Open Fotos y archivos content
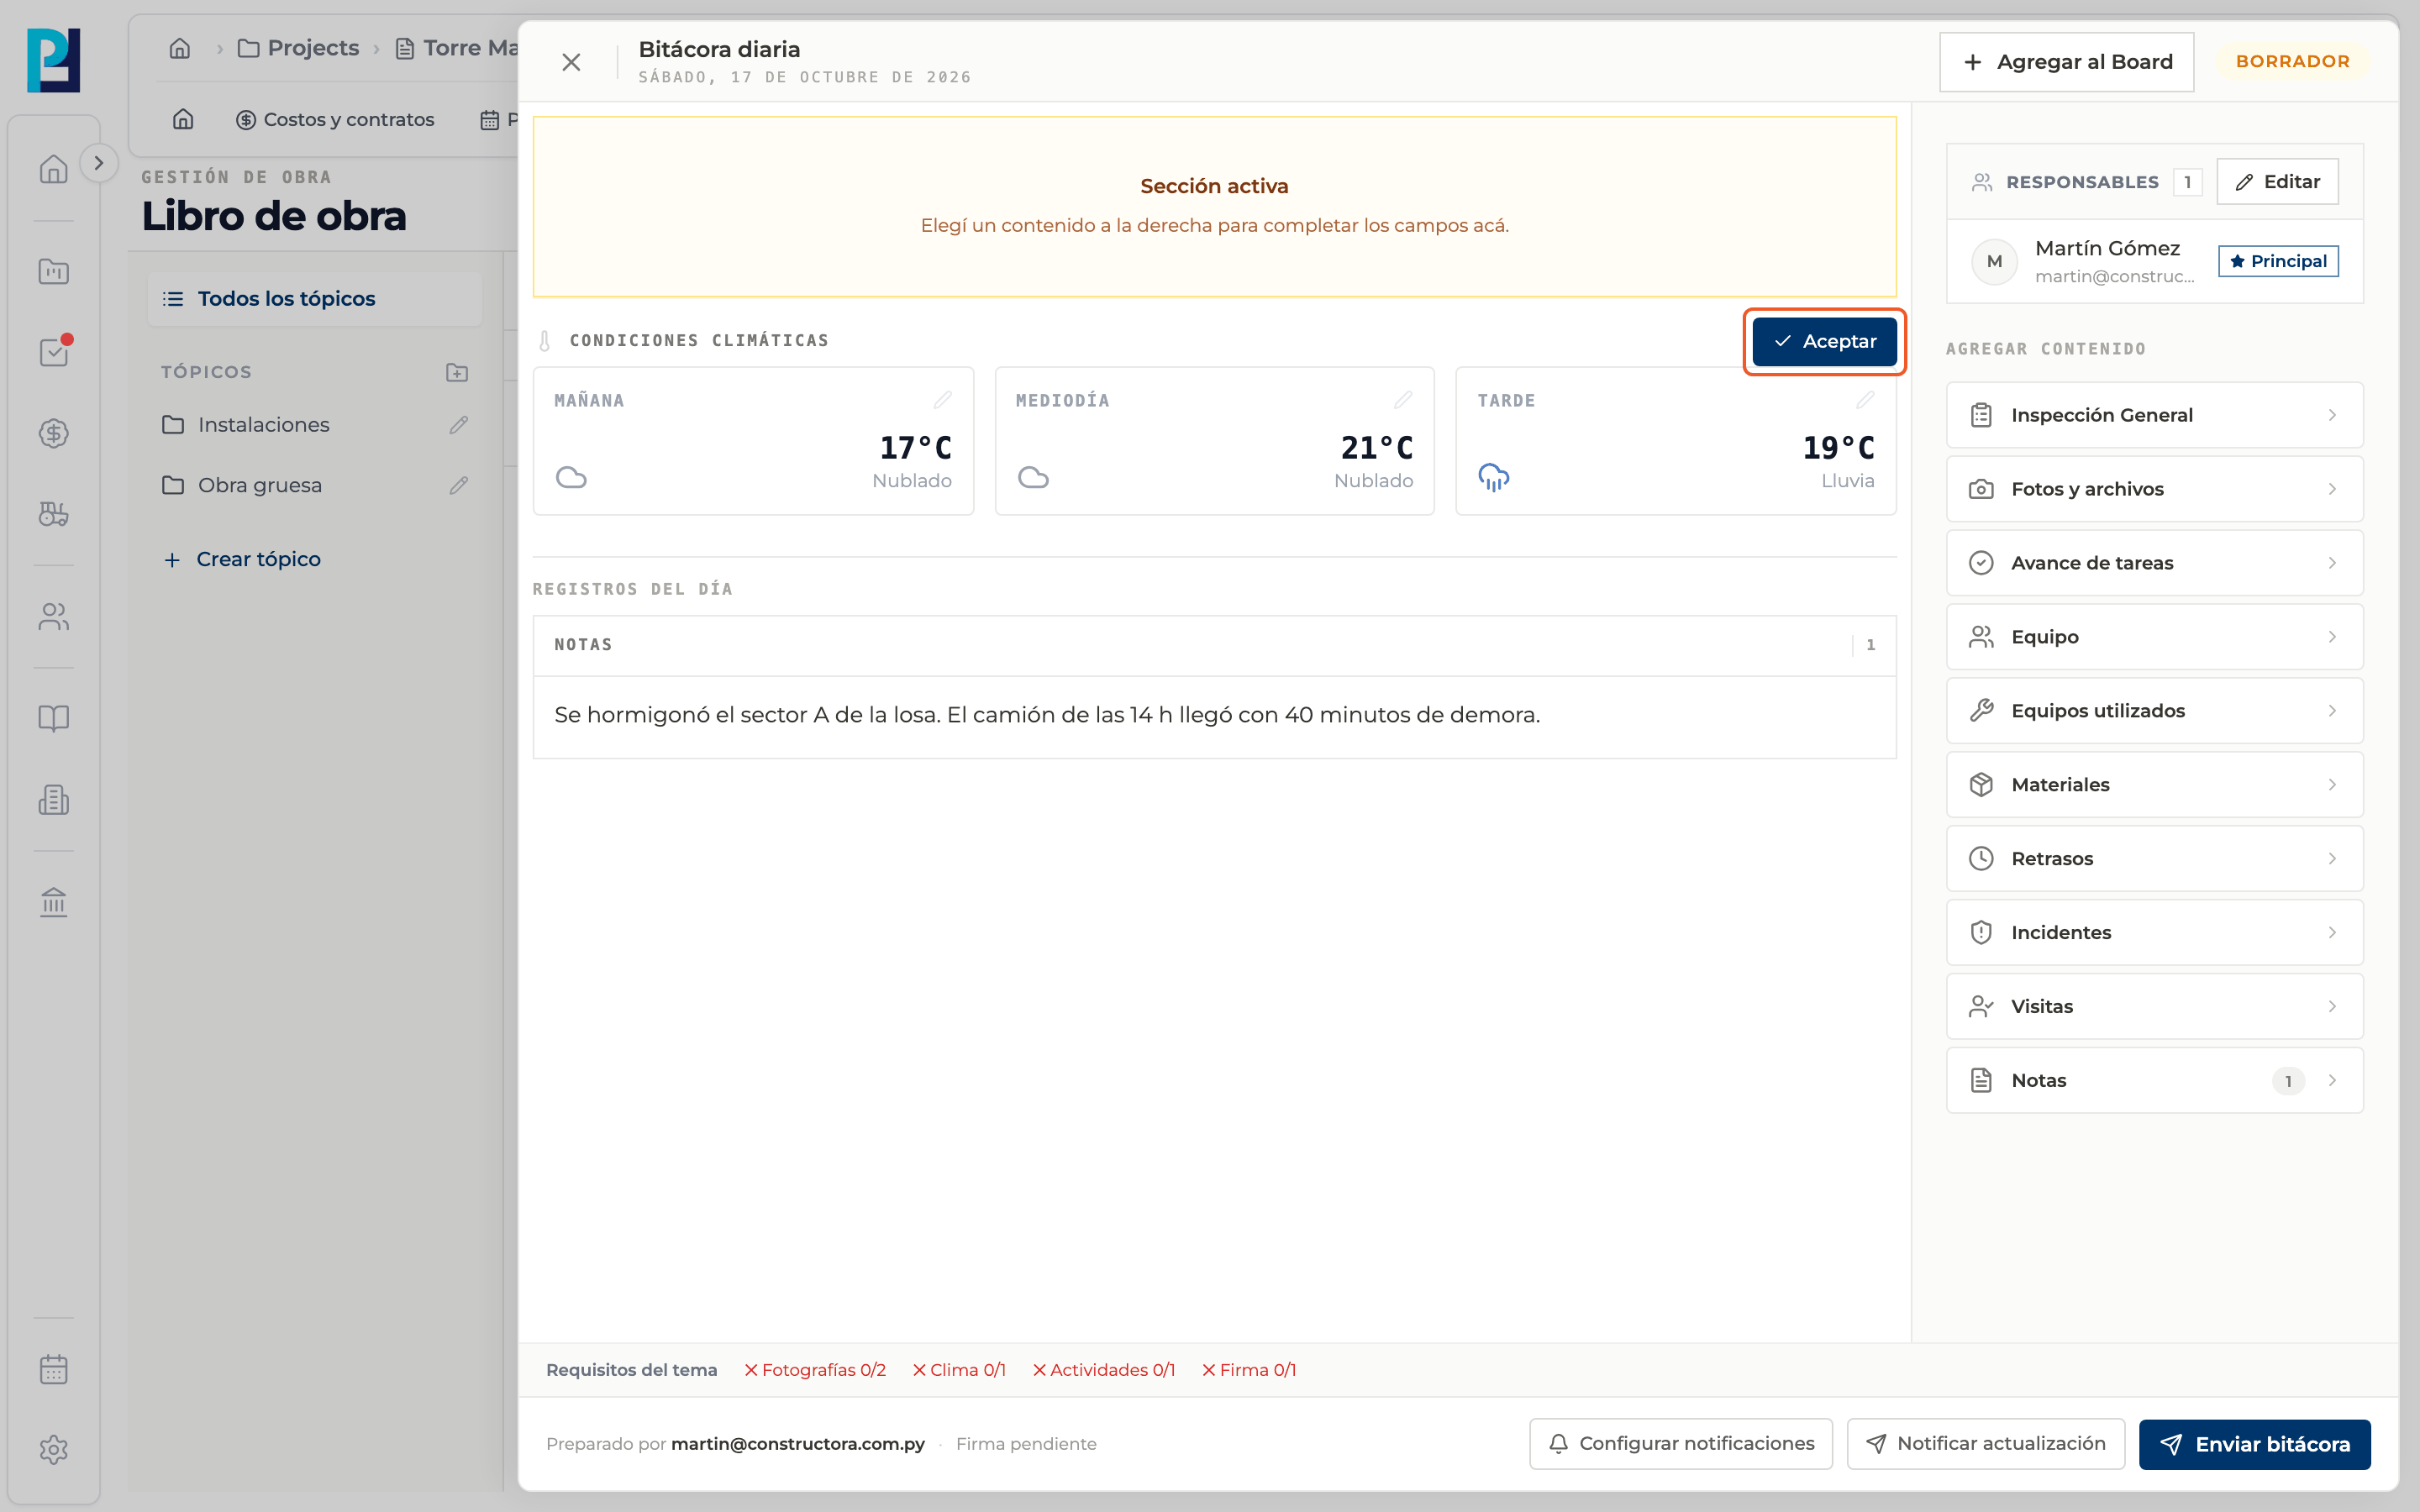This screenshot has width=2420, height=1512. tap(2154, 489)
